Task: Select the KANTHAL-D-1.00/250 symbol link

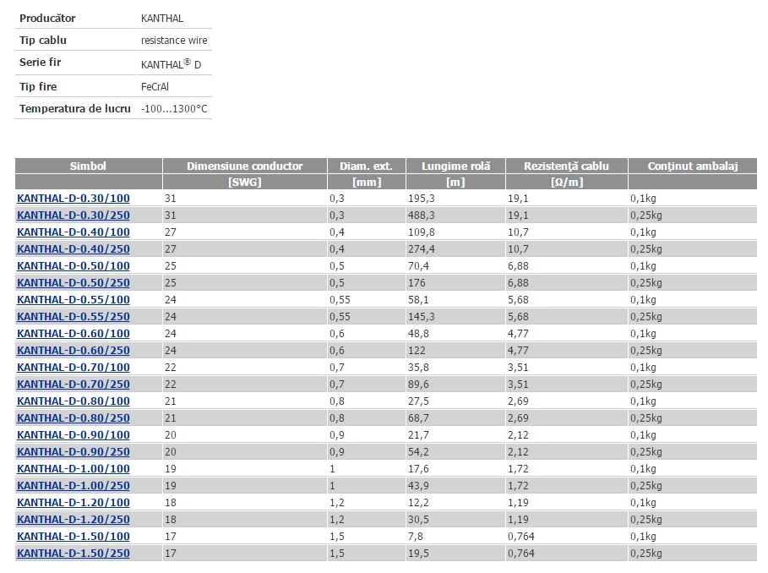Action: click(x=74, y=485)
